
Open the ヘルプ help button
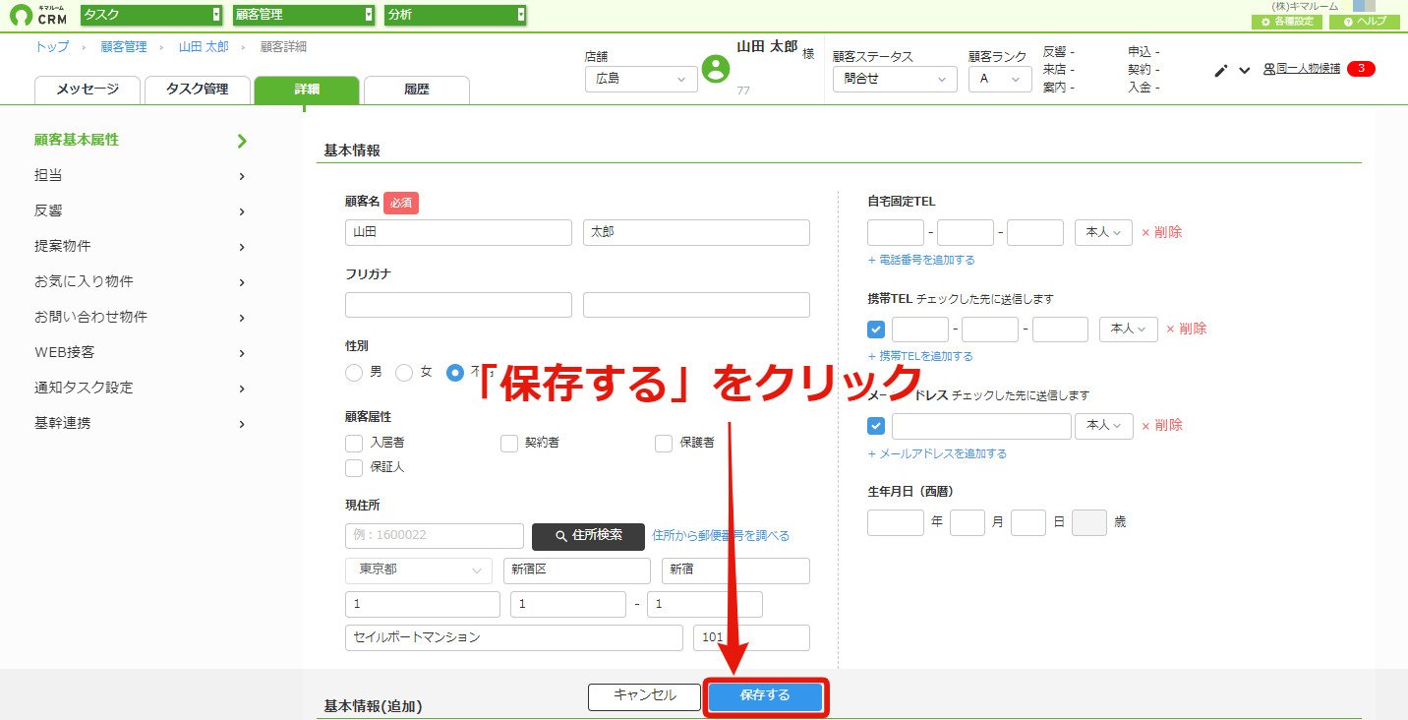tap(1365, 21)
